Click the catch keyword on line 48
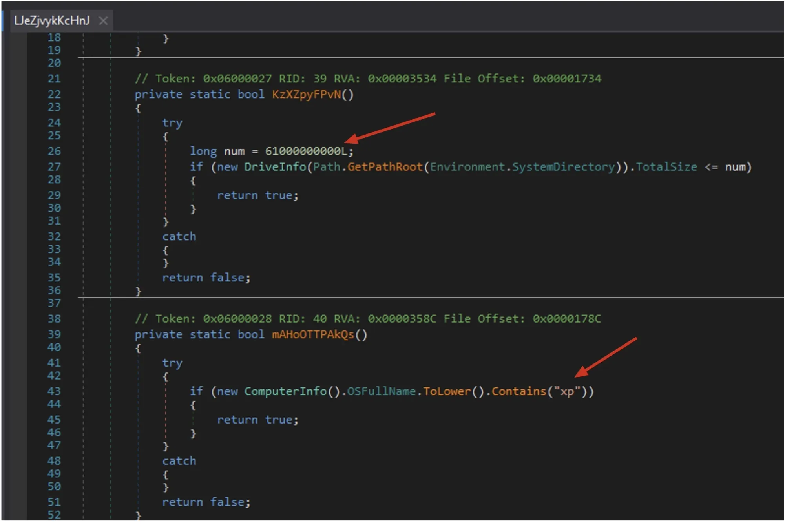785x524 pixels. [179, 461]
